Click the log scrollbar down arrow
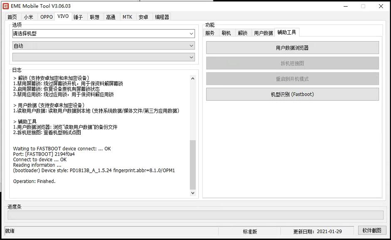This screenshot has height=240, width=391. [x=193, y=193]
